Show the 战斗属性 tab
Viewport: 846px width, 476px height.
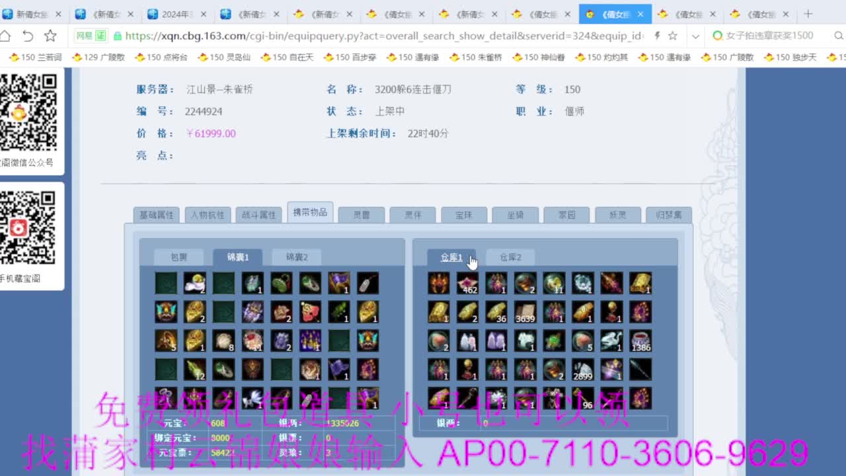[258, 215]
